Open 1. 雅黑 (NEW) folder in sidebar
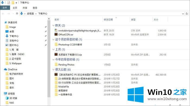The width and height of the screenshot is (190, 106). pyautogui.click(x=17, y=54)
